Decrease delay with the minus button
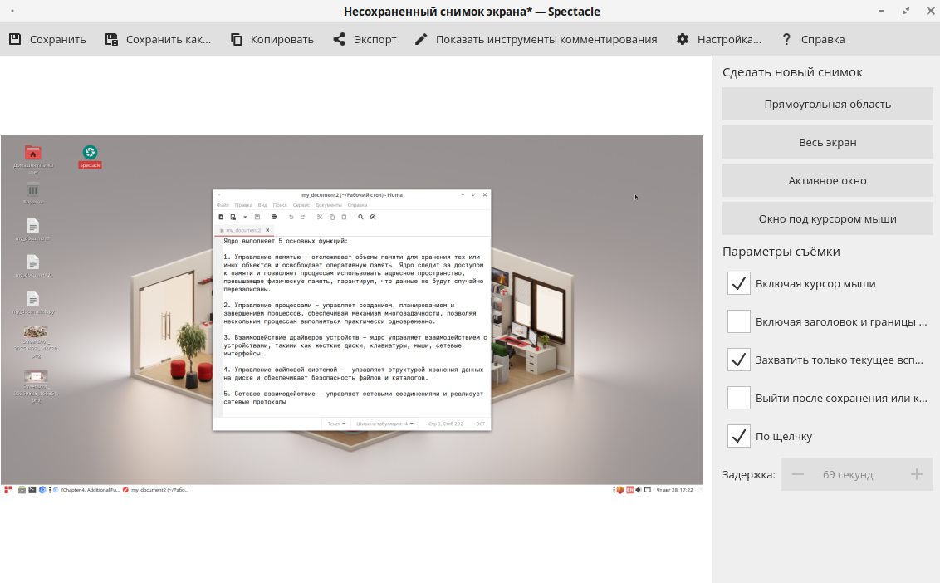The image size is (940, 583). (798, 474)
